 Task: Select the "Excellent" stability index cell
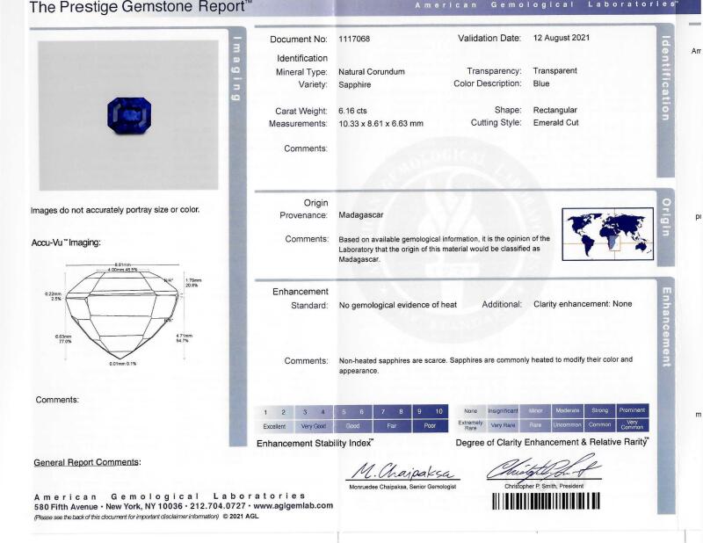tap(274, 425)
